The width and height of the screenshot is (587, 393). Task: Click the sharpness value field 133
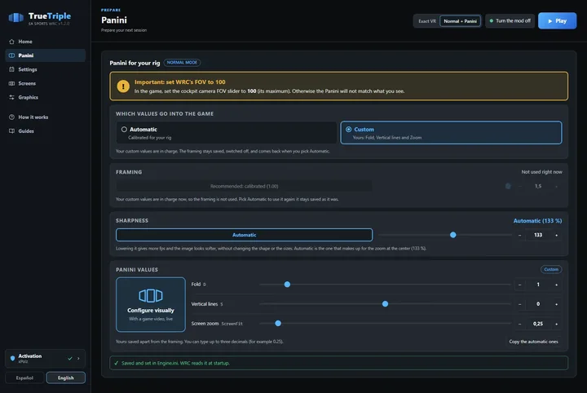[538, 235]
